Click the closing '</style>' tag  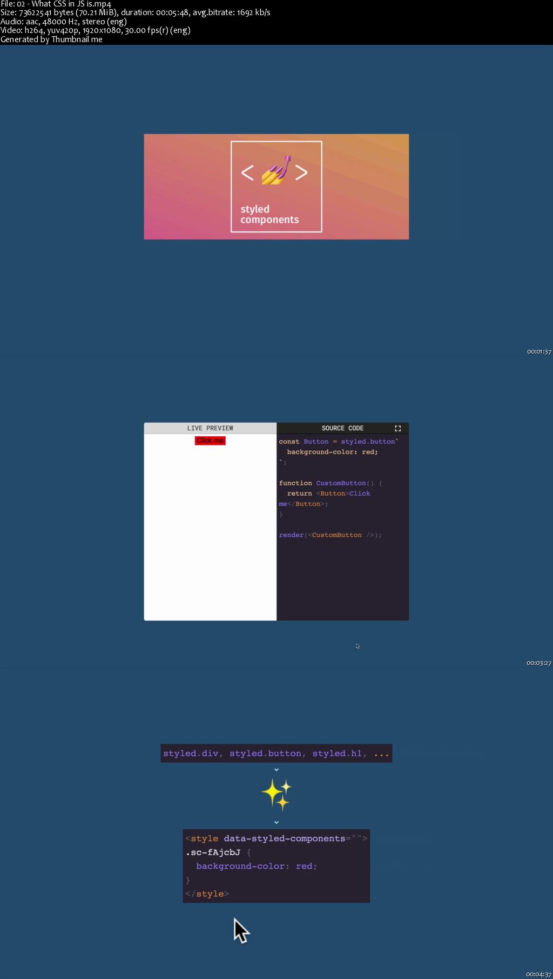207,894
